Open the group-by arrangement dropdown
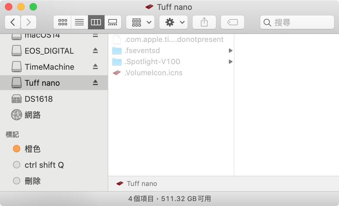The height and width of the screenshot is (206, 339). tap(140, 22)
